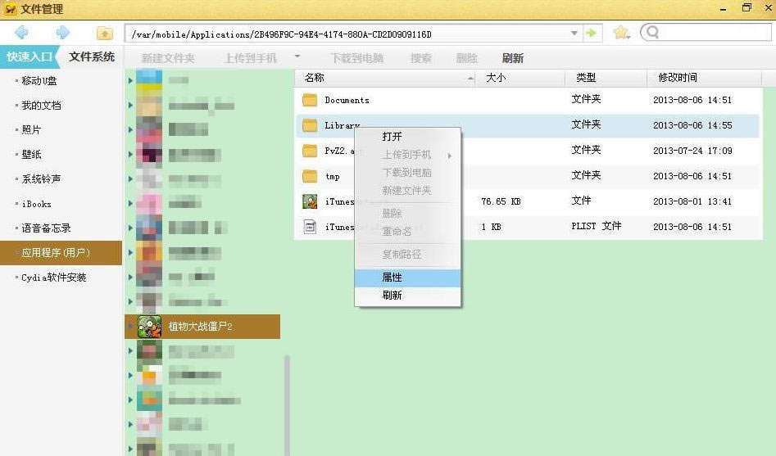The width and height of the screenshot is (776, 456).
Task: Choose 属性 in the context menu
Action: pyautogui.click(x=392, y=278)
